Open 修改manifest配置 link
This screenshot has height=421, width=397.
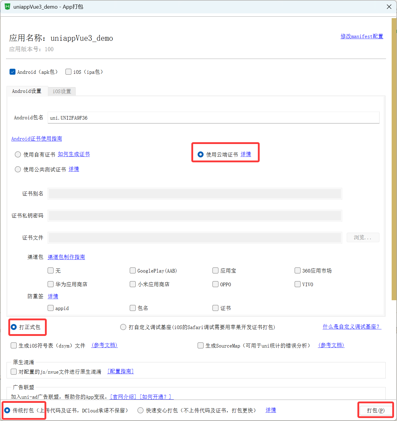tap(362, 36)
